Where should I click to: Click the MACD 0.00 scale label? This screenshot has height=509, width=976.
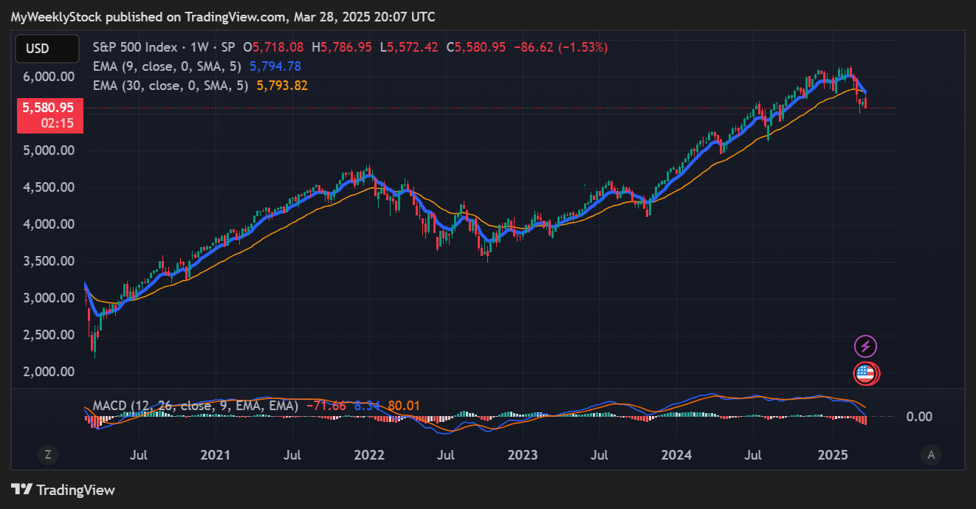[x=919, y=417]
